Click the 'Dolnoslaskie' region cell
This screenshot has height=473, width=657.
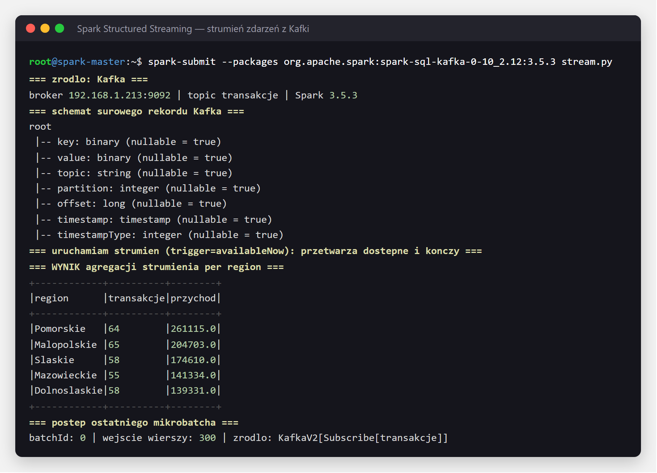click(69, 391)
